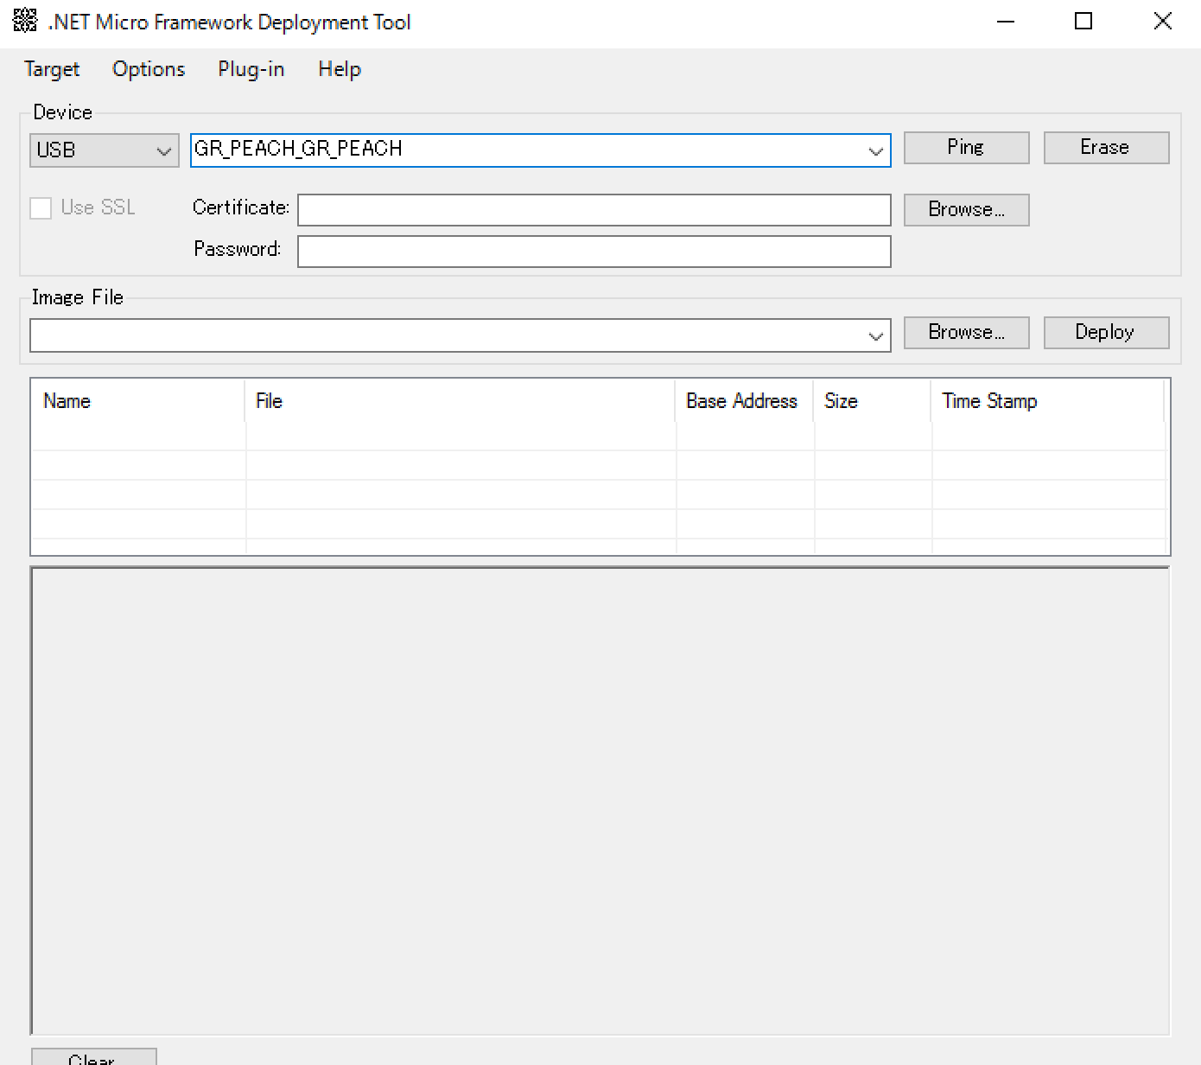The image size is (1201, 1065).
Task: Maximize the Deployment Tool window
Action: [x=1083, y=22]
